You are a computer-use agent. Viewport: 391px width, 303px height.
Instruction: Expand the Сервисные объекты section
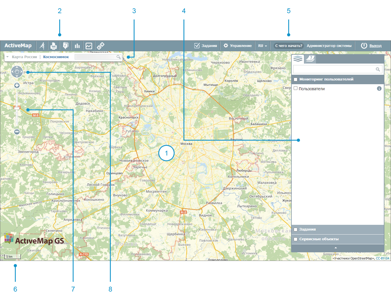coord(338,239)
